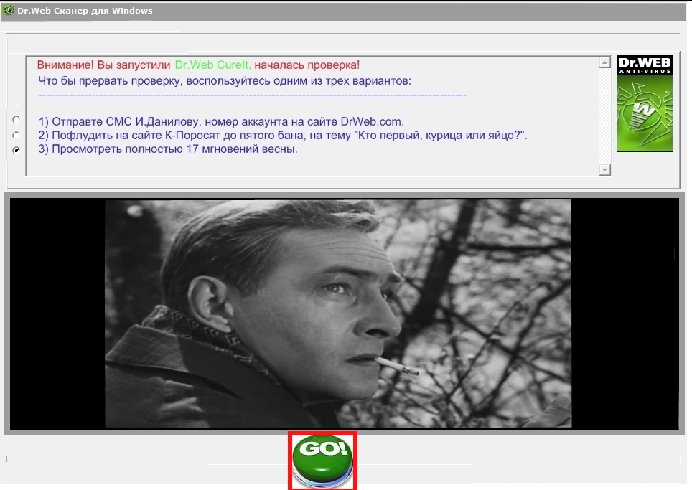Click the Dr.WEB Anti-Virus spider logo
Image resolution: width=692 pixels, height=490 pixels.
pyautogui.click(x=645, y=104)
